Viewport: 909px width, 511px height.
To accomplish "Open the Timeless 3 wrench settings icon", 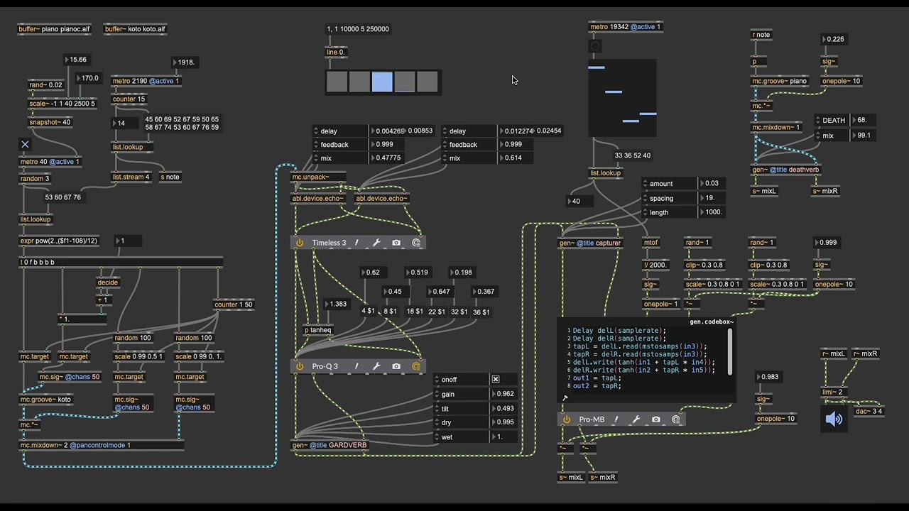I will click(x=376, y=243).
